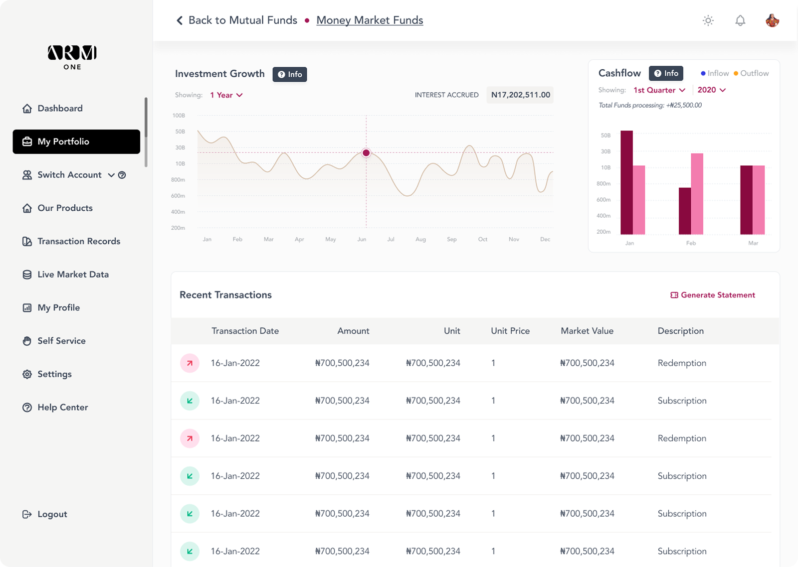798x567 pixels.
Task: Open the 1st Quarter dropdown
Action: (x=659, y=90)
